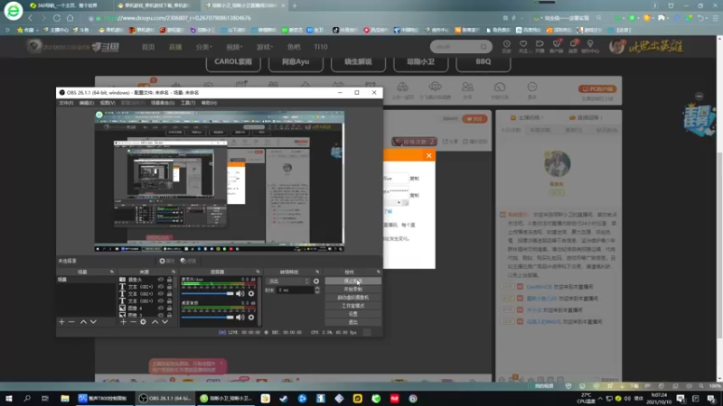Click the Douyu page vertical scrollbar
Image resolution: width=723 pixels, height=406 pixels.
coord(719,244)
